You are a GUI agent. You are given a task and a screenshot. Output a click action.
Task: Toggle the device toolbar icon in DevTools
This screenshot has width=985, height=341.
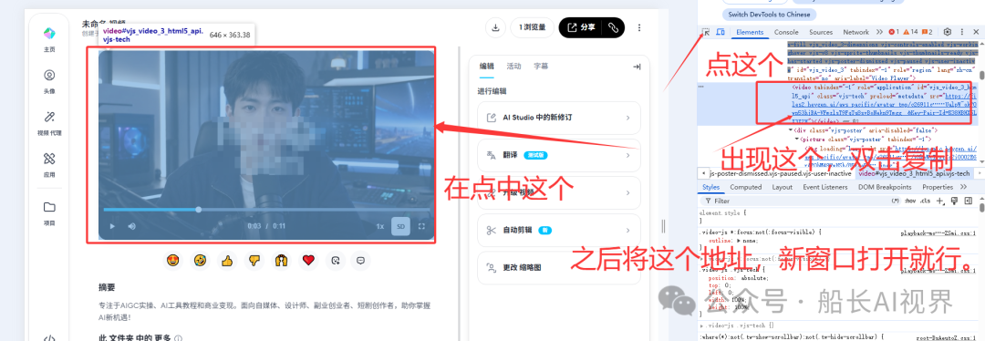point(721,32)
